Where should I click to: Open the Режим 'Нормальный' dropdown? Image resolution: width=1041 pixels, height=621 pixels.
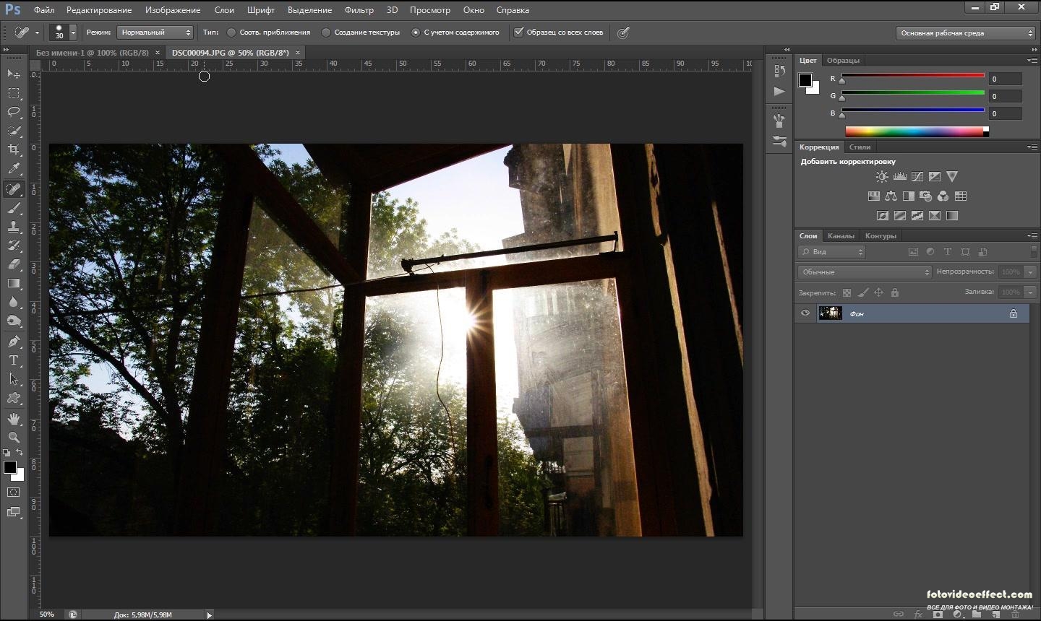[x=155, y=32]
